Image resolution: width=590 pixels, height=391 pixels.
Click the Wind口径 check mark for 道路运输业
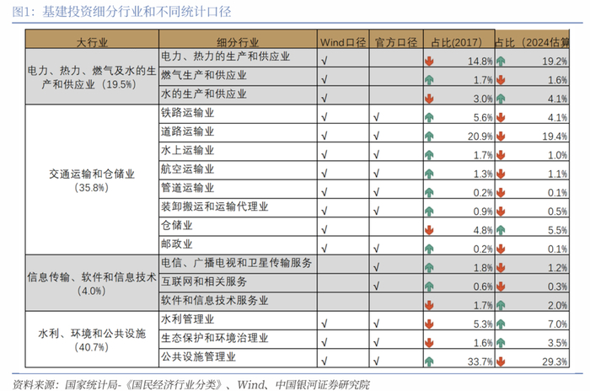point(324,136)
